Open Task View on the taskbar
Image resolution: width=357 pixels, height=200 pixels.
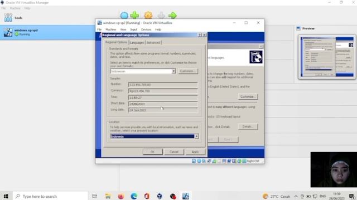[94, 196]
